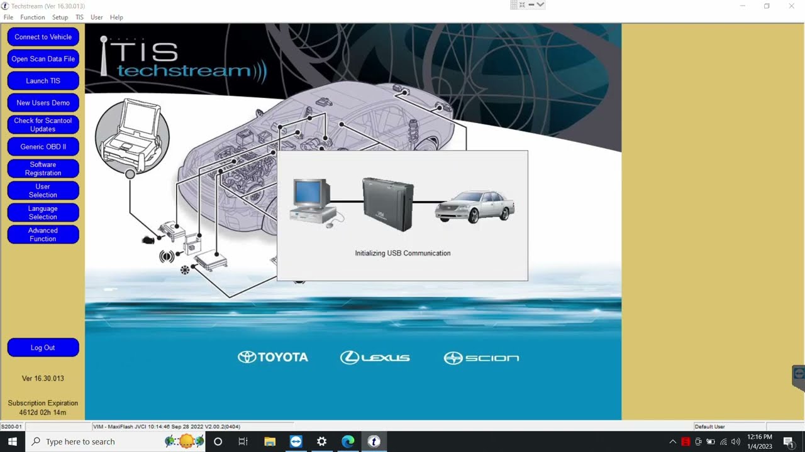Open the File menu
805x452 pixels.
(x=8, y=18)
